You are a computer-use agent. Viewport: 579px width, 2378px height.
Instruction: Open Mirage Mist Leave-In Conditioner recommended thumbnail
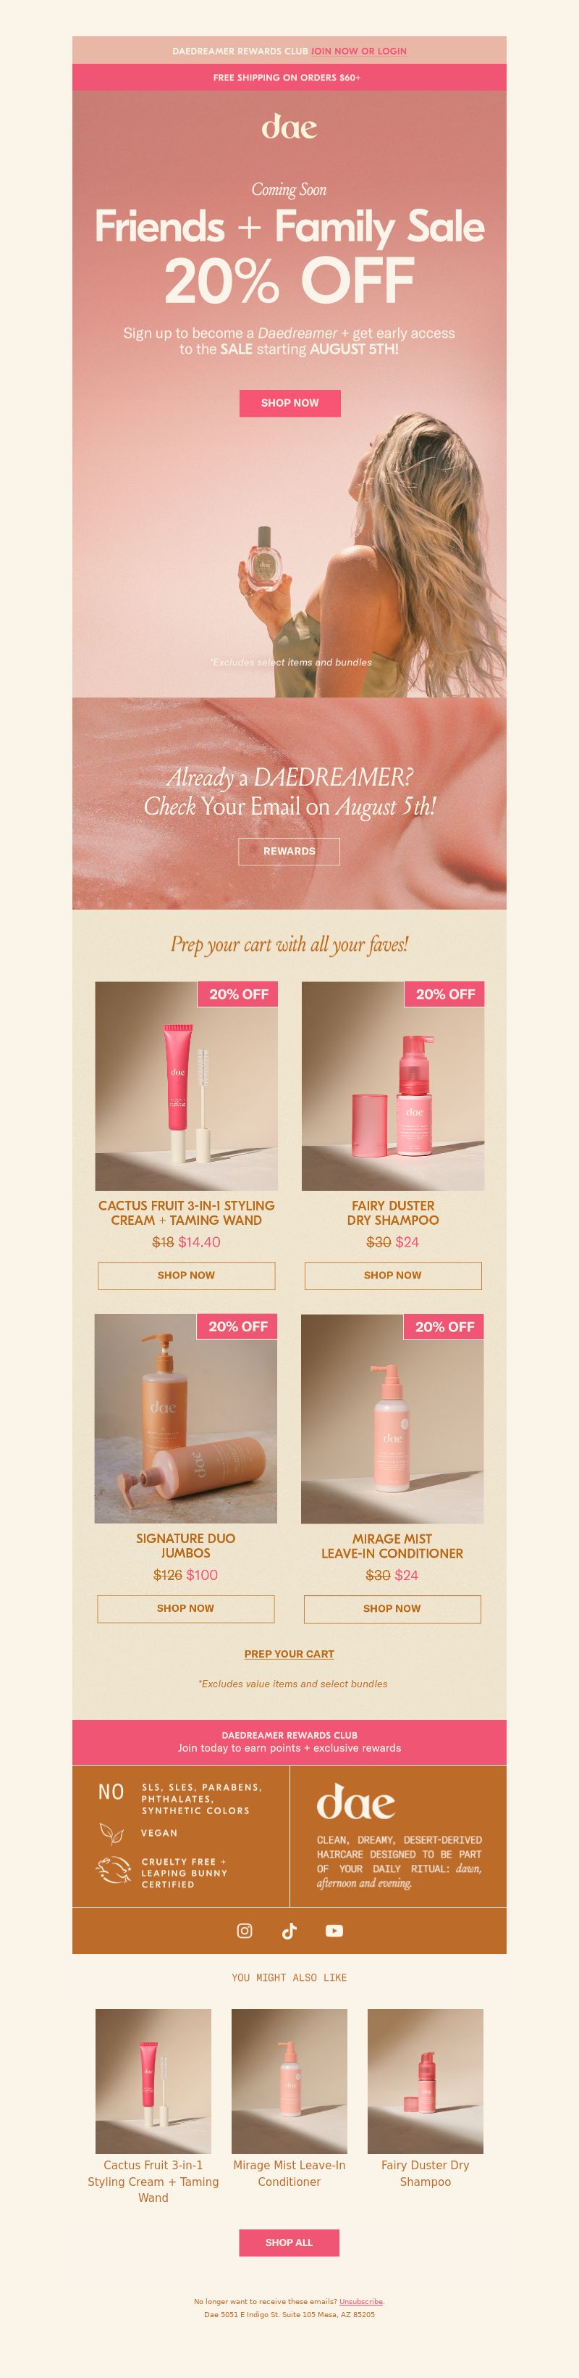[x=289, y=2081]
